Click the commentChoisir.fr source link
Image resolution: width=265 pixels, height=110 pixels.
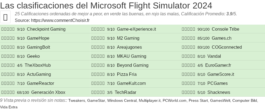click(x=60, y=20)
